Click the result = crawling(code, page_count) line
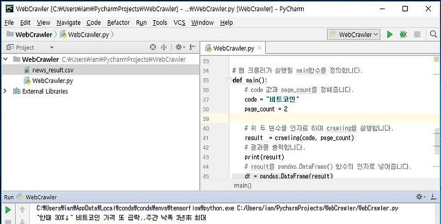Viewport: 441px width, 224px height. (x=300, y=138)
